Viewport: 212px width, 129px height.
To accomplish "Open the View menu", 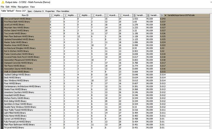I will pos(32,7).
